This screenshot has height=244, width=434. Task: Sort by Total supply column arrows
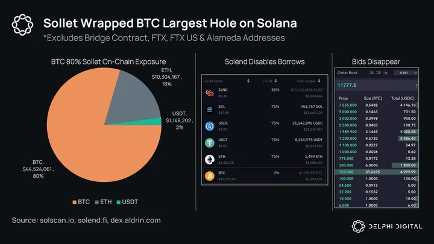tap(319, 81)
